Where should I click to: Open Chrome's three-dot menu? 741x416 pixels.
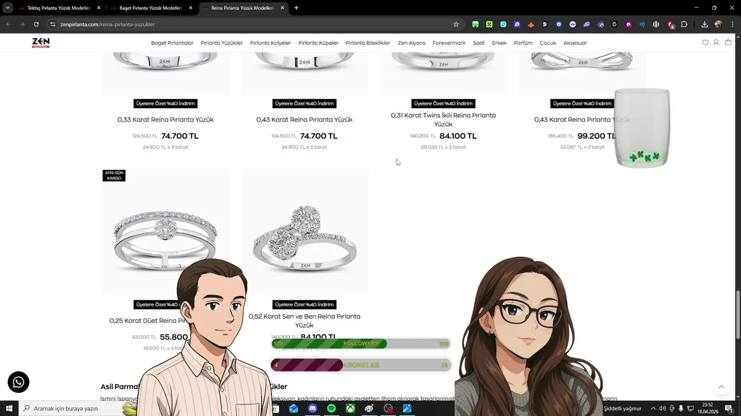(x=732, y=24)
